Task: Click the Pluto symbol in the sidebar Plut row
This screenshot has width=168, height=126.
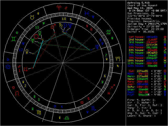Action: pyautogui.click(x=165, y=94)
